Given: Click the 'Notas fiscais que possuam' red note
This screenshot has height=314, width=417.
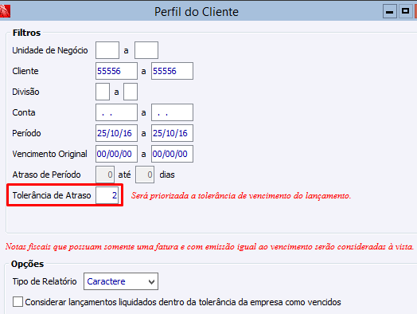Looking at the screenshot, I should (209, 247).
